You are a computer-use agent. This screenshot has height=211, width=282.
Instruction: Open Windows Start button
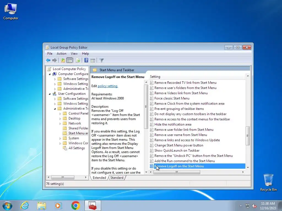coord(7,206)
